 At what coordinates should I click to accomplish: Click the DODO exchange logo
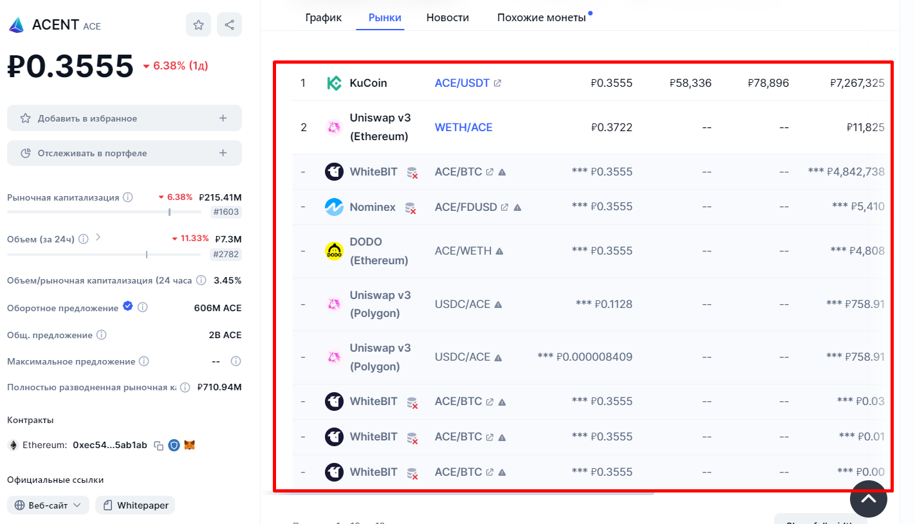point(334,251)
